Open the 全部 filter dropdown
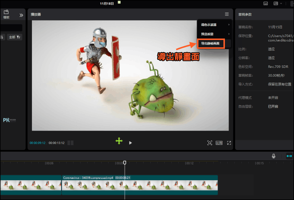 click(15, 37)
